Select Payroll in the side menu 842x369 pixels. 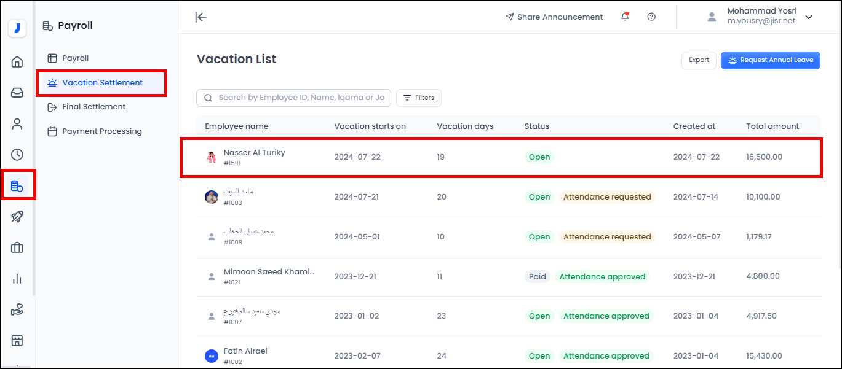(75, 58)
